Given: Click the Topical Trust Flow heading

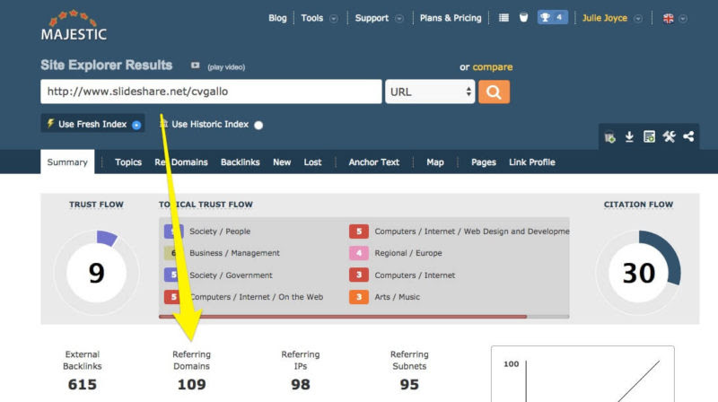Looking at the screenshot, I should pyautogui.click(x=206, y=205).
